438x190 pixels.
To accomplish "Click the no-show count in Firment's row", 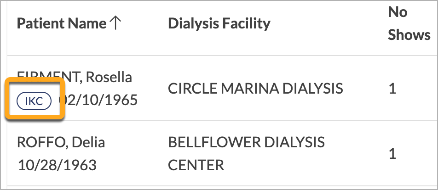I will coord(392,89).
